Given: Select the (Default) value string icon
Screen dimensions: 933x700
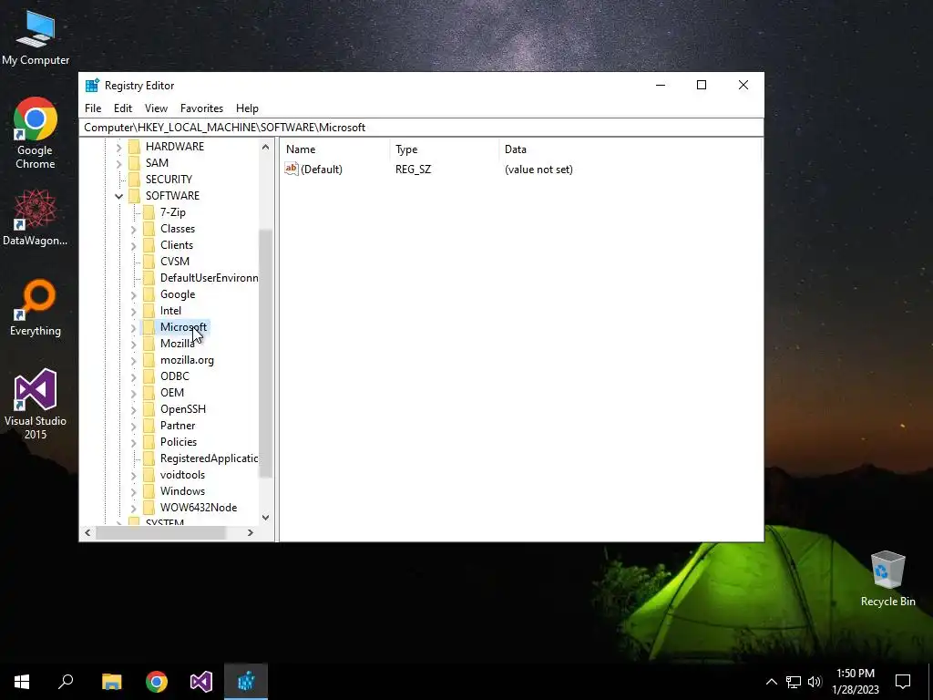Looking at the screenshot, I should pyautogui.click(x=291, y=169).
